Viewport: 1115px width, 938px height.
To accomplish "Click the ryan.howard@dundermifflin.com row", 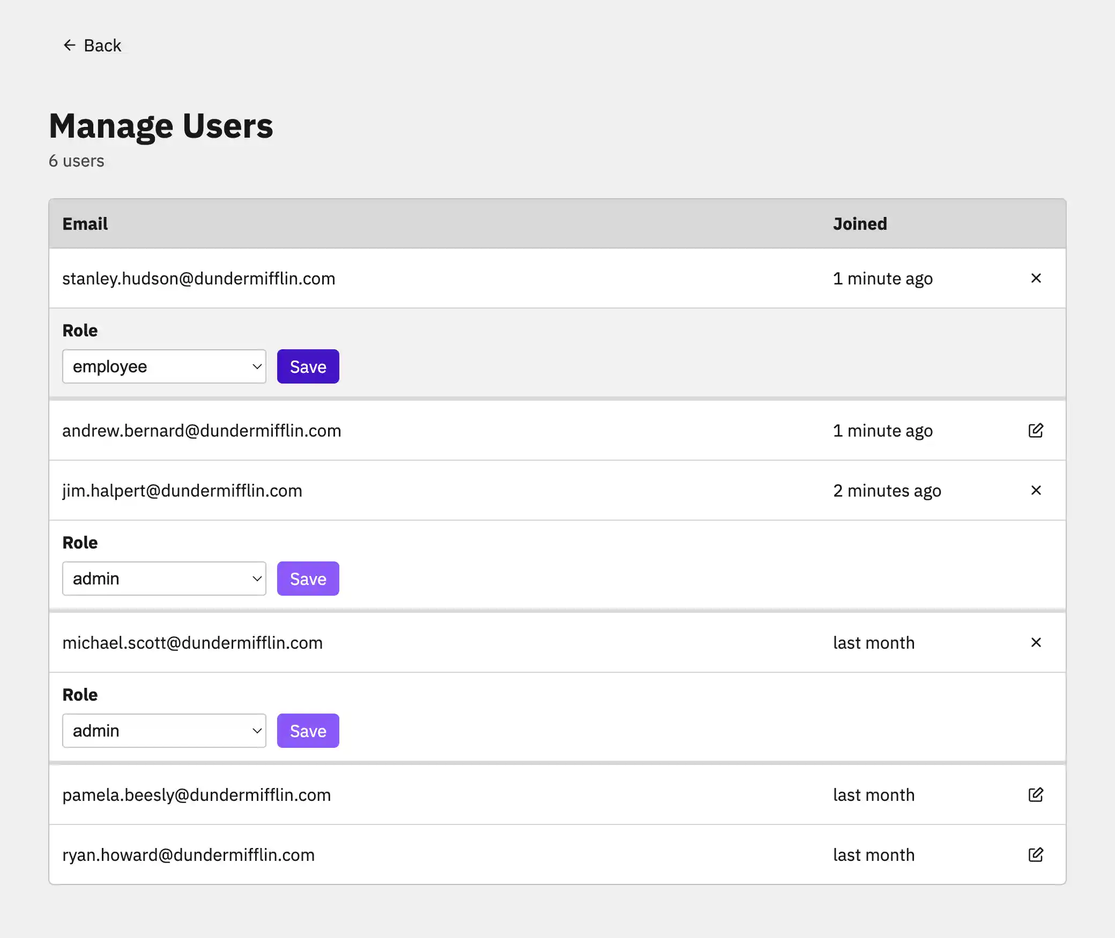I will coord(188,855).
